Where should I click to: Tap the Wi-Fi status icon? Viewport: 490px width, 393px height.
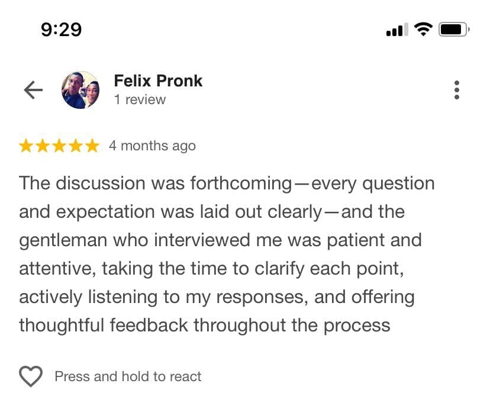coord(423,28)
